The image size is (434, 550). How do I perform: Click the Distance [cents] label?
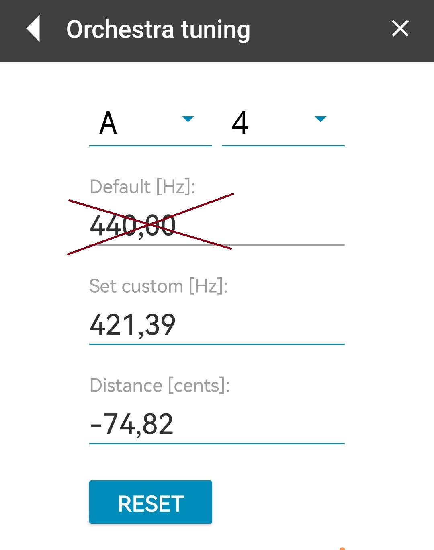tap(160, 385)
